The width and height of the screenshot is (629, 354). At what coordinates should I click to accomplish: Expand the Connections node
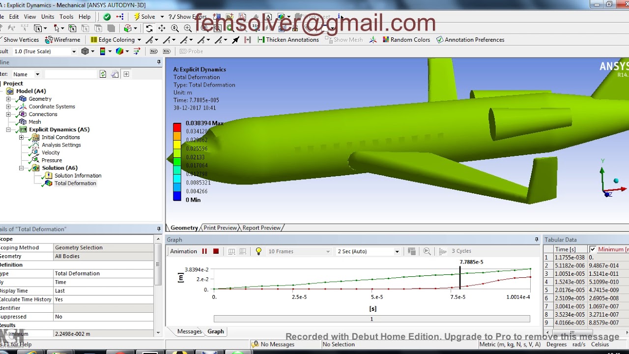pyautogui.click(x=8, y=114)
